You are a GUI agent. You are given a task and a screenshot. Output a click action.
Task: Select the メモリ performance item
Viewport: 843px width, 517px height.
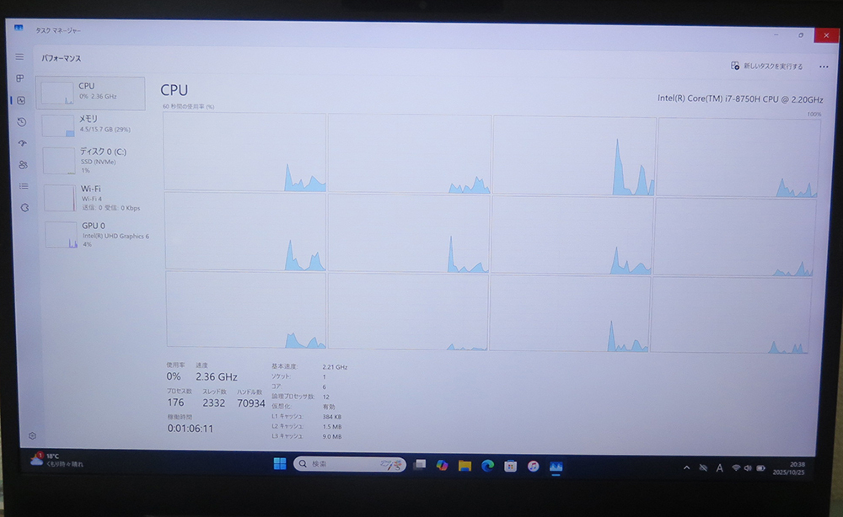(93, 125)
